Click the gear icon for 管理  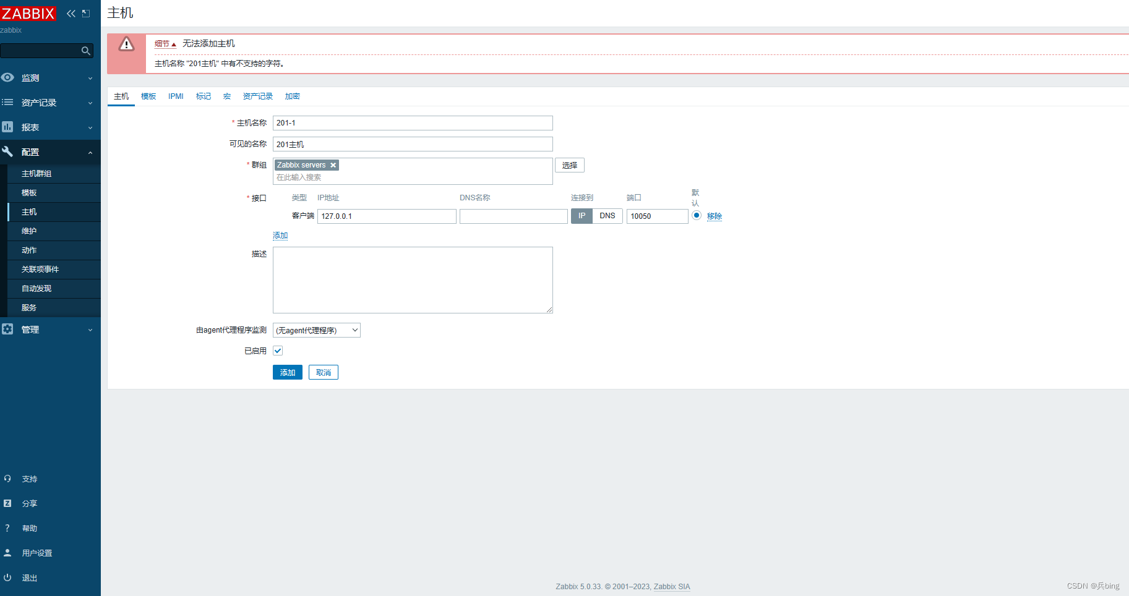pos(7,329)
